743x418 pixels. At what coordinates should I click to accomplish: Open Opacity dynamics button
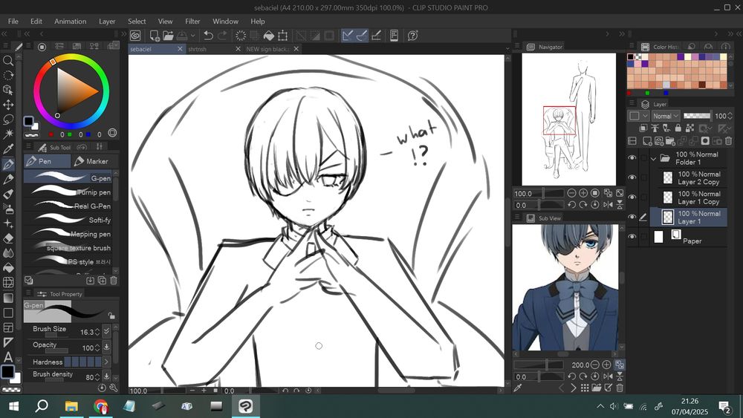[x=106, y=347]
